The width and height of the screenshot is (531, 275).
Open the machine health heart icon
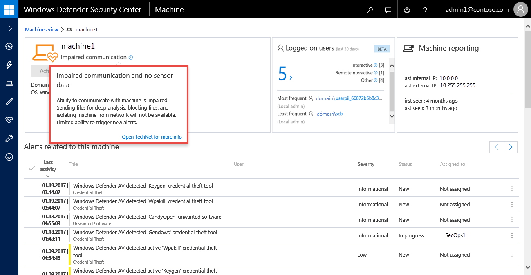coord(9,120)
